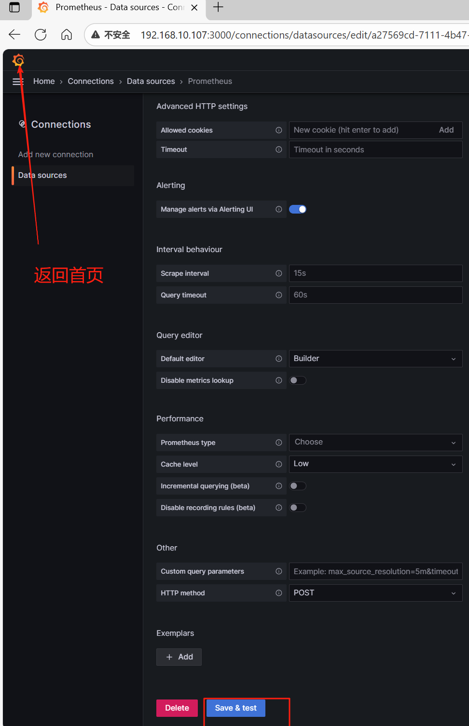Switch to the Prometheus Data sources browser tab
Screen dimensions: 469x726
[118, 8]
